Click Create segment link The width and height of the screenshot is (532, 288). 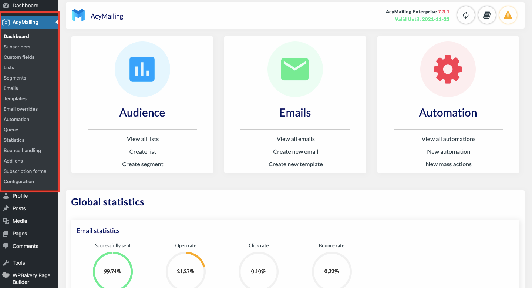pos(143,164)
